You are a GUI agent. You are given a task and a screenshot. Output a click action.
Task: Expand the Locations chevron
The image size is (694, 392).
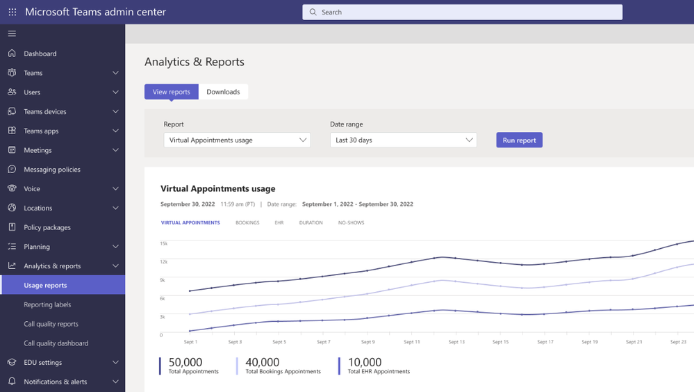tap(115, 208)
